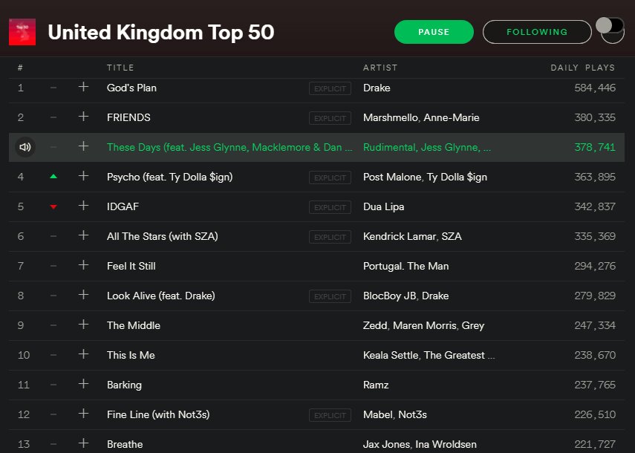Add Barking using the plus icon
Screen dimensions: 635x453
[83, 385]
